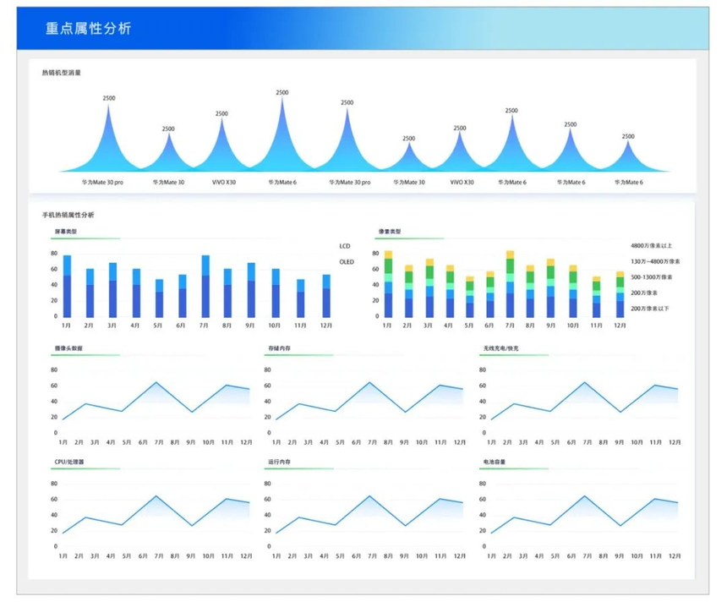Click the 11月 point on 无线充电/快充 line
Screen dimensions: 727x613
654,386
